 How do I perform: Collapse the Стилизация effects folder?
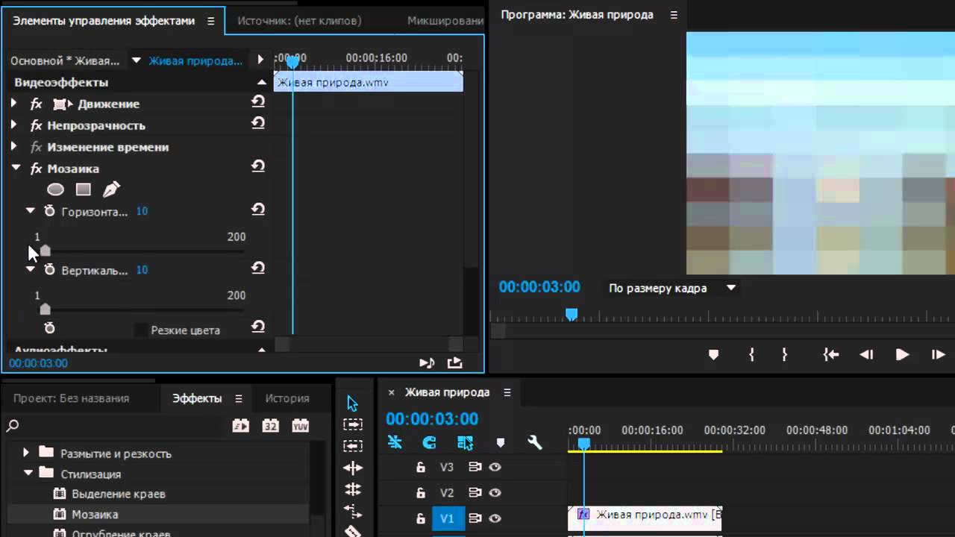(x=28, y=473)
